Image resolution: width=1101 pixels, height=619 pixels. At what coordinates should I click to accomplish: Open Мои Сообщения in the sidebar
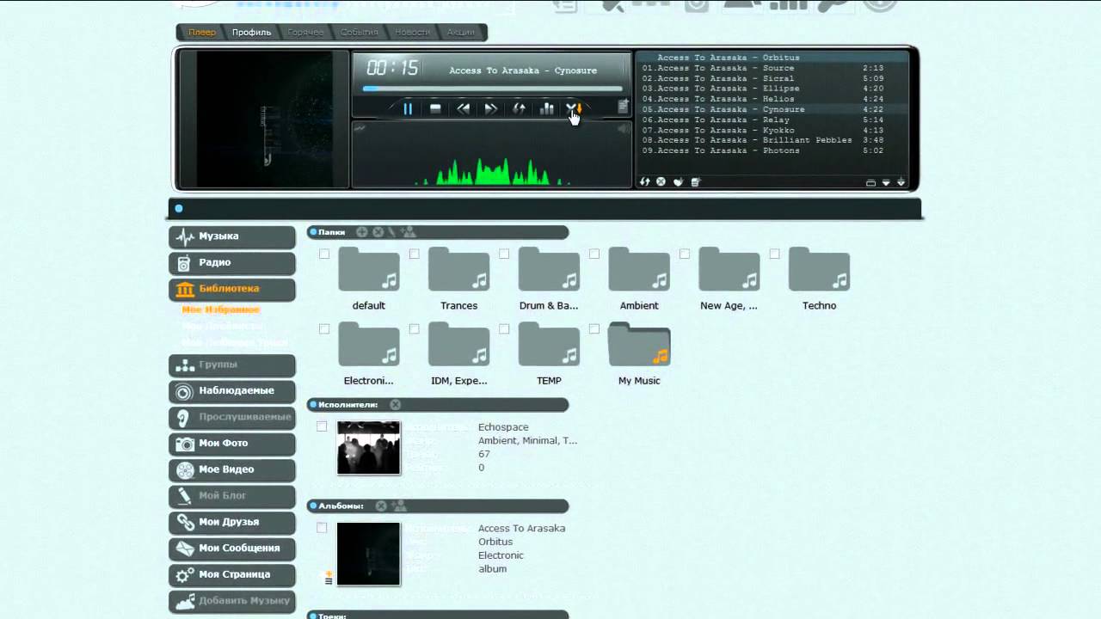coord(232,549)
